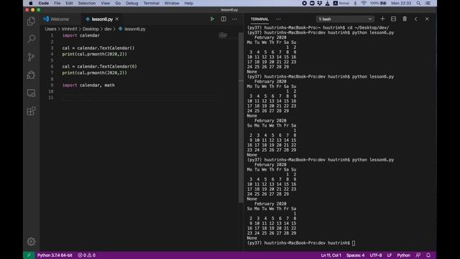Image resolution: width=460 pixels, height=259 pixels.
Task: Open the Window menu
Action: pyautogui.click(x=172, y=3)
